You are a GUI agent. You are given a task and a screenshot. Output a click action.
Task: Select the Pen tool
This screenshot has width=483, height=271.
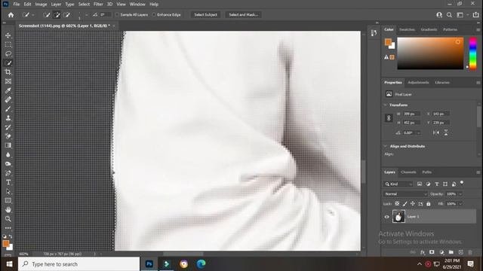tap(8, 173)
